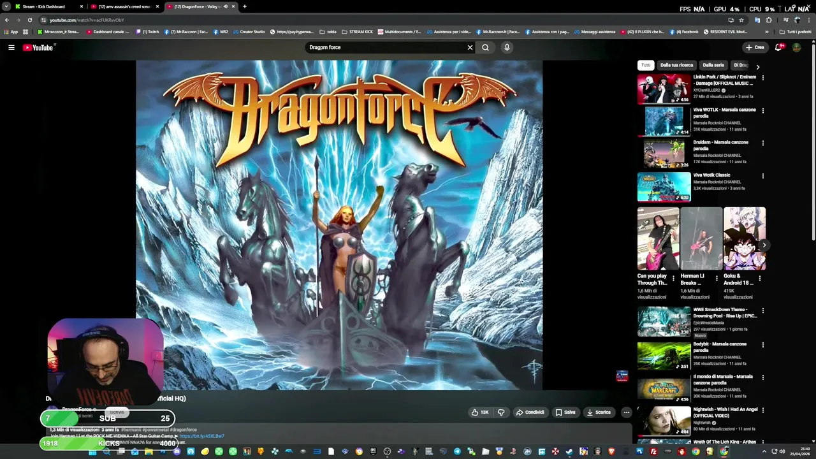816x459 pixels.
Task: Select the Dalla tua ricerca chip
Action: click(x=676, y=65)
